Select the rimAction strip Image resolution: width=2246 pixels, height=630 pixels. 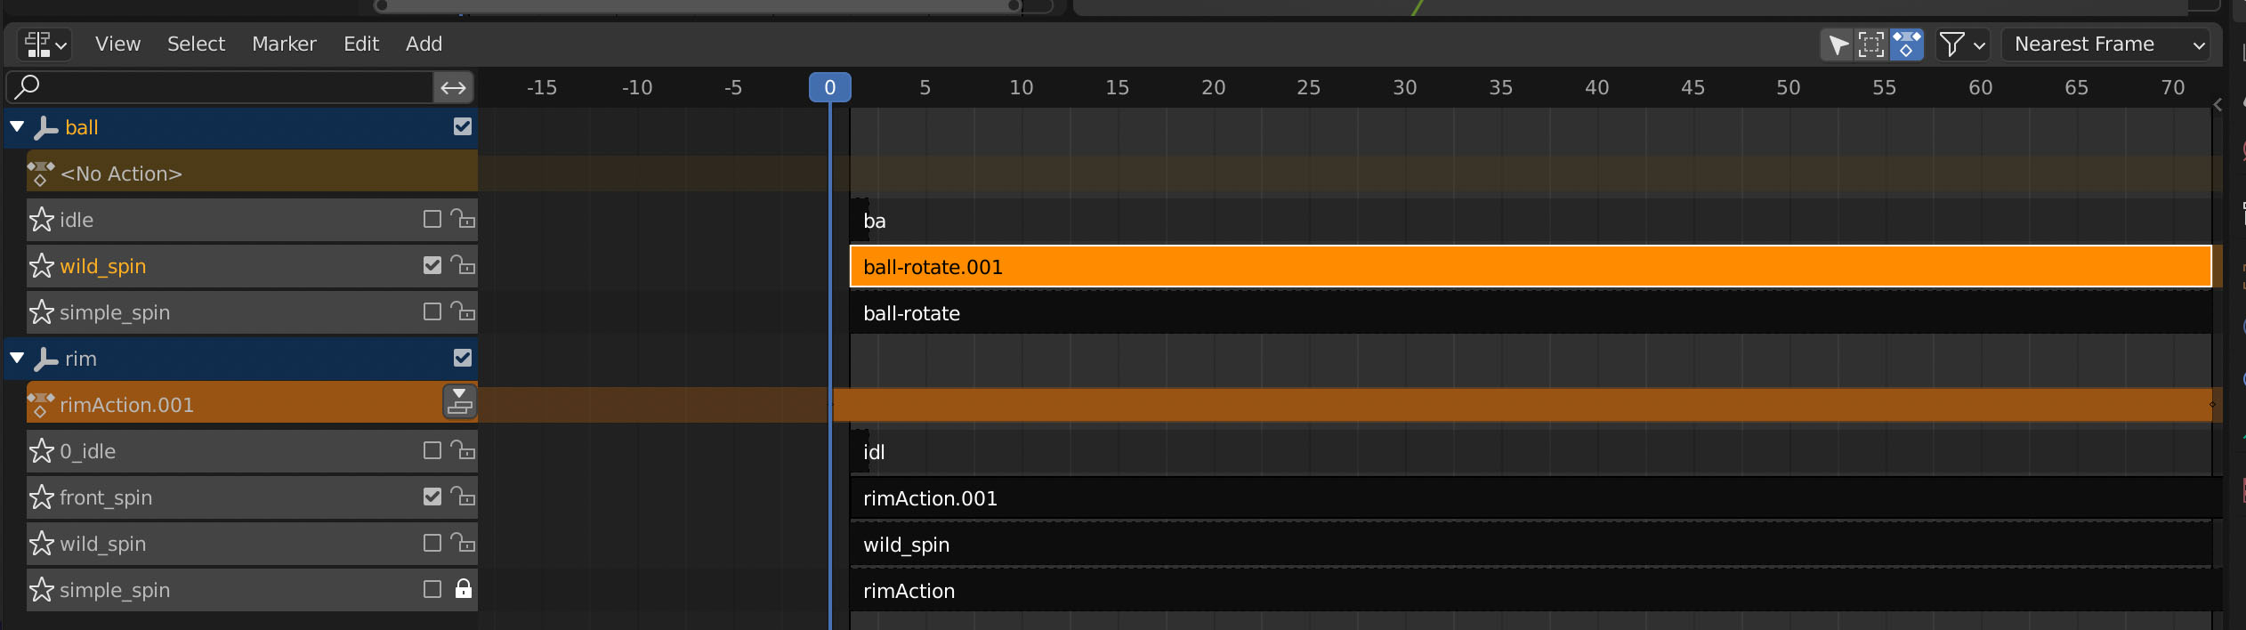pos(1531,591)
